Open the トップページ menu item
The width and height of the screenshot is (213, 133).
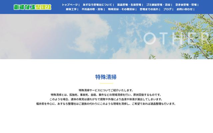(x=70, y=5)
